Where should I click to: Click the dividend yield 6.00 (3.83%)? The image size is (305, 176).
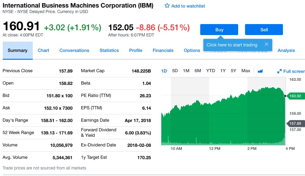(138, 133)
